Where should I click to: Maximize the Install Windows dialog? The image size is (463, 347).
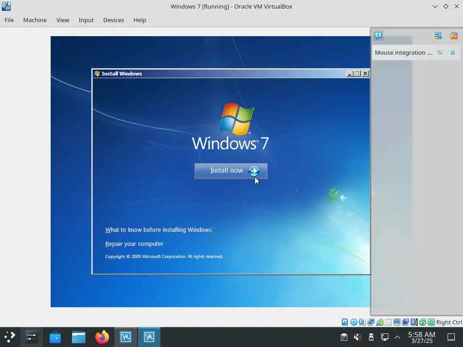tap(357, 74)
